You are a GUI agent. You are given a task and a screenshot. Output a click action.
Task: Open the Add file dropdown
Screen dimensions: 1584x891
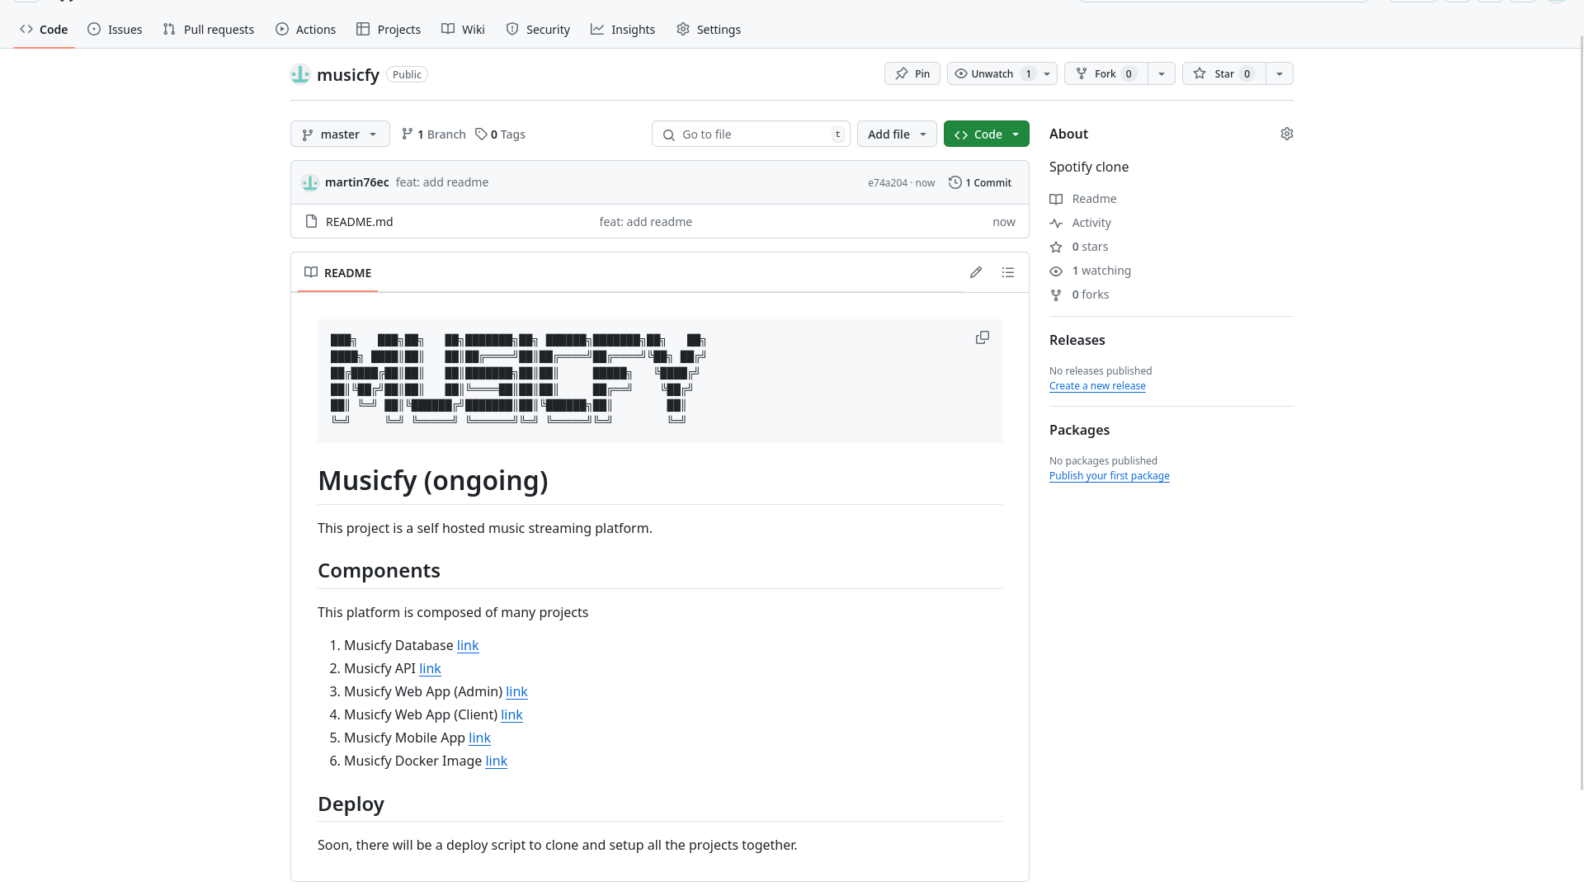[897, 134]
